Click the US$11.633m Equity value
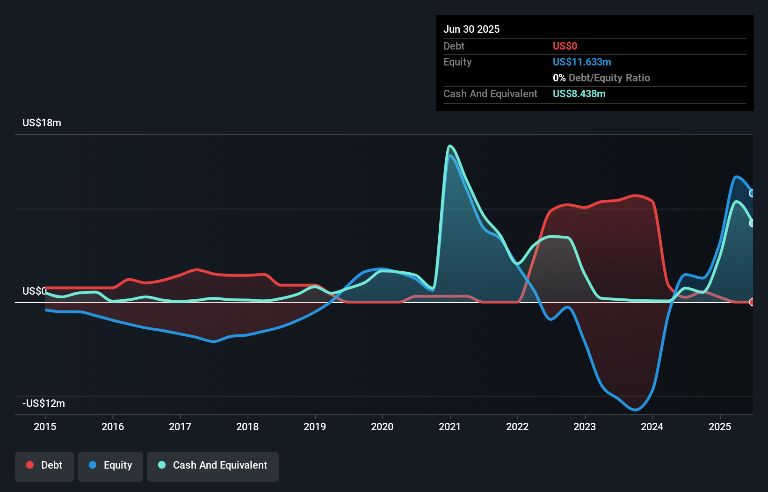The width and height of the screenshot is (768, 492). click(582, 62)
